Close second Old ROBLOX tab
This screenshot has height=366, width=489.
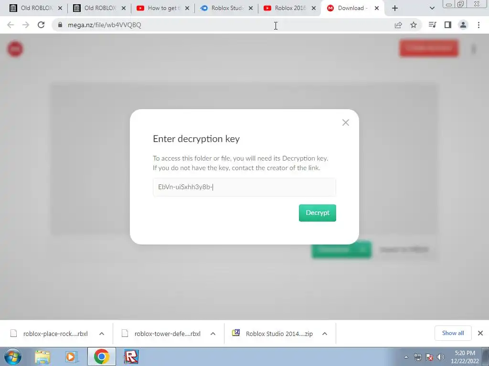pos(124,9)
